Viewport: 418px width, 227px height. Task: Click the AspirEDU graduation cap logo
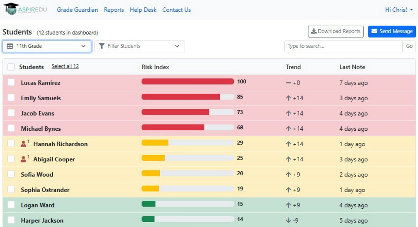[11, 9]
